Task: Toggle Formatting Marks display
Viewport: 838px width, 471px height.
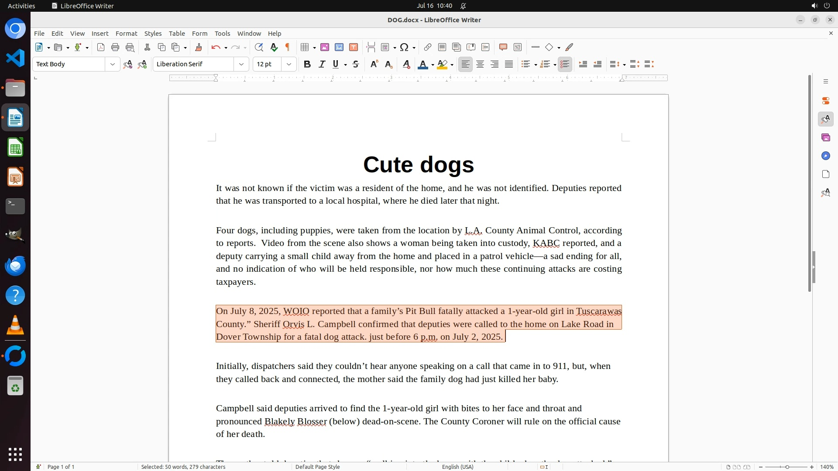Action: pos(288,47)
